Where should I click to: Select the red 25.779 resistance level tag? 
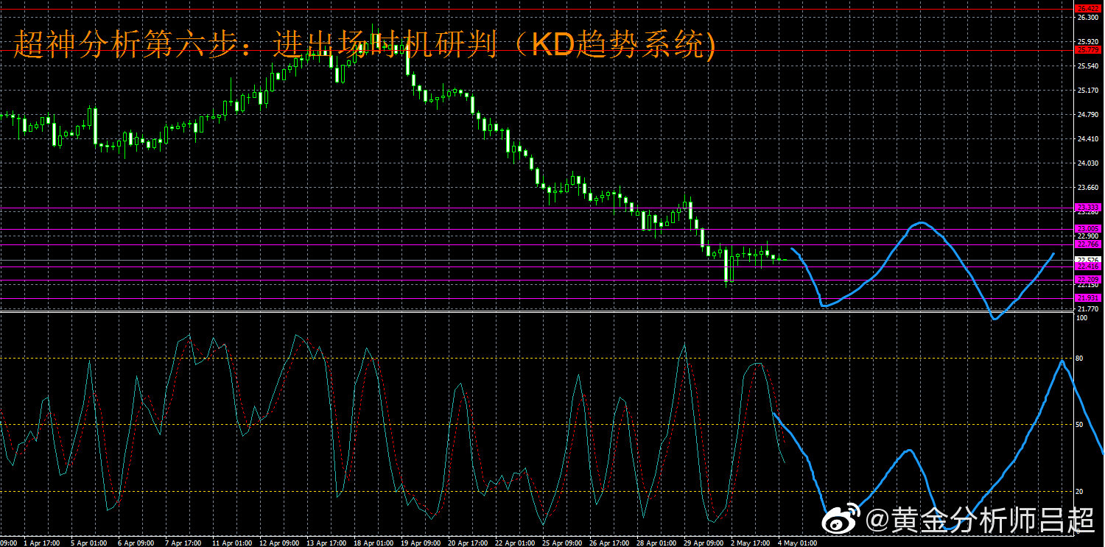click(x=1088, y=50)
